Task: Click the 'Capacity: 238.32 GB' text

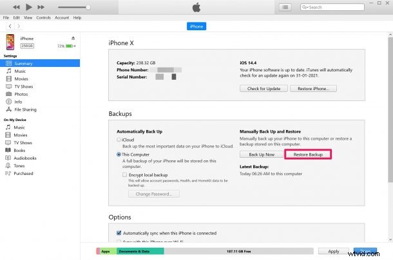Action: 136,63
